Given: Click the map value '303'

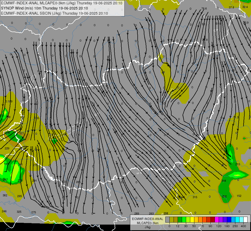Looking at the screenshot, I should click(64, 182).
